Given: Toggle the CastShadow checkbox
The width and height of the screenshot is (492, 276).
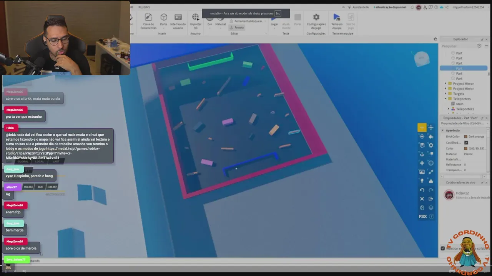Looking at the screenshot, I should (x=466, y=143).
